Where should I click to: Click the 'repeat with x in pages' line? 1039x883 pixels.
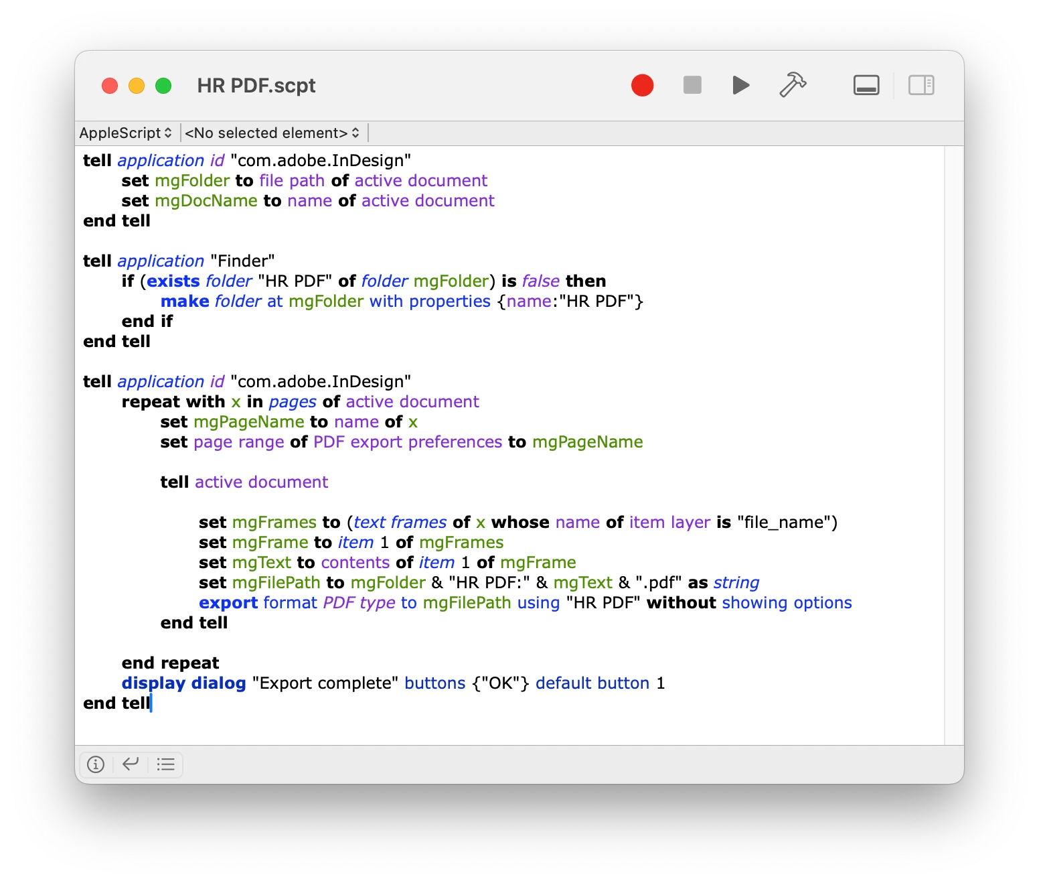(x=300, y=402)
